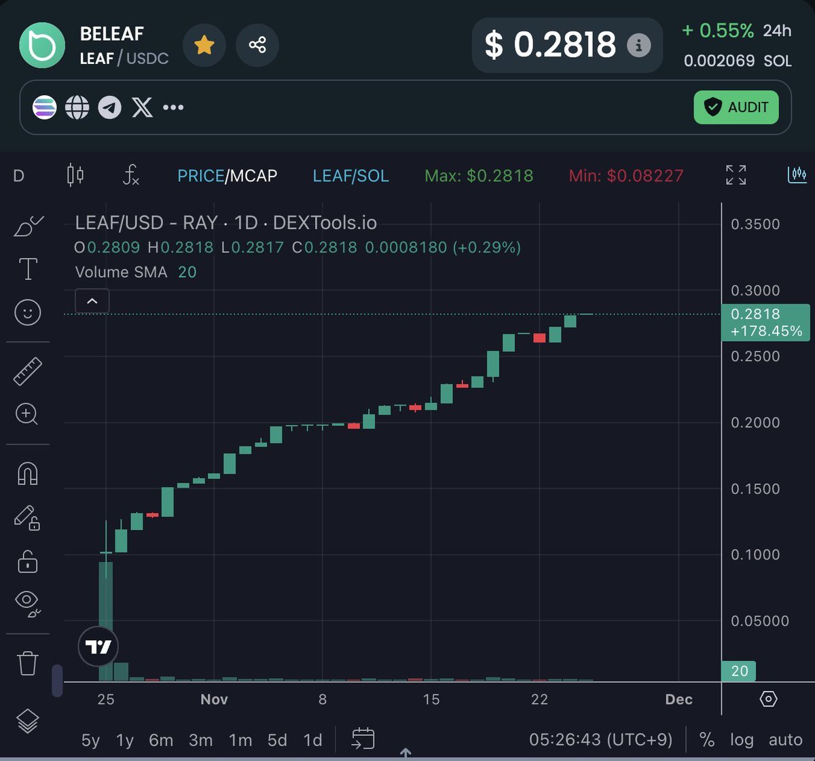Click the LEAF / USDC pair label
This screenshot has height=761, width=815.
(124, 58)
